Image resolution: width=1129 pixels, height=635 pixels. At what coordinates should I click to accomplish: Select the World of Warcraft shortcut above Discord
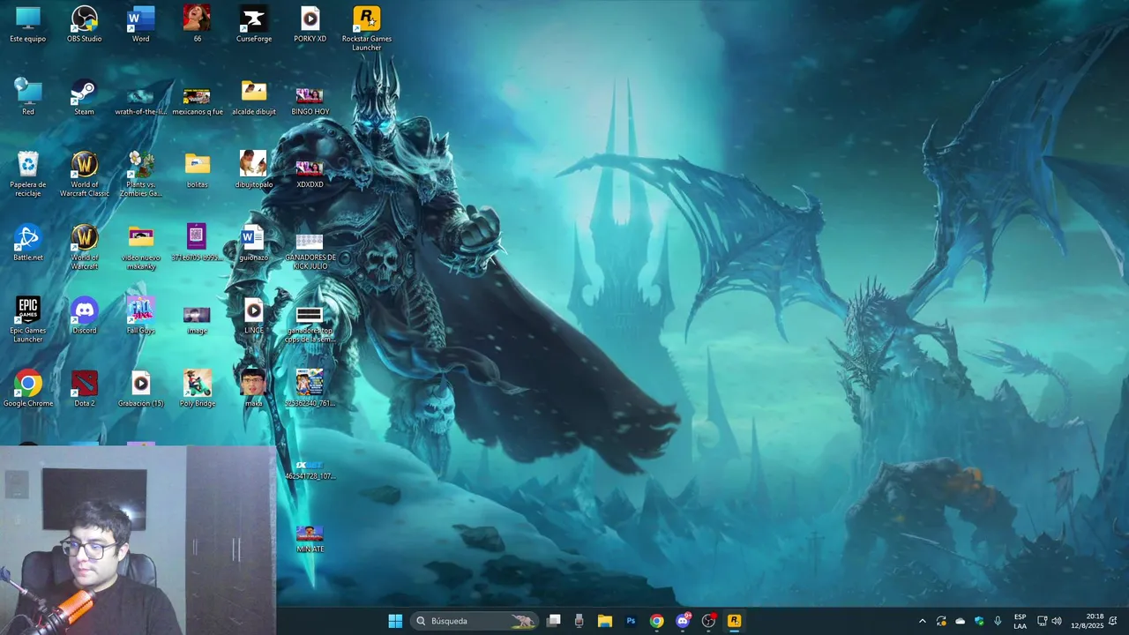[85, 247]
